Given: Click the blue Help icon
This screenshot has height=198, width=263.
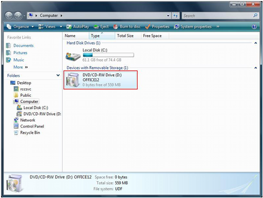Looking at the screenshot, I should pos(254,27).
